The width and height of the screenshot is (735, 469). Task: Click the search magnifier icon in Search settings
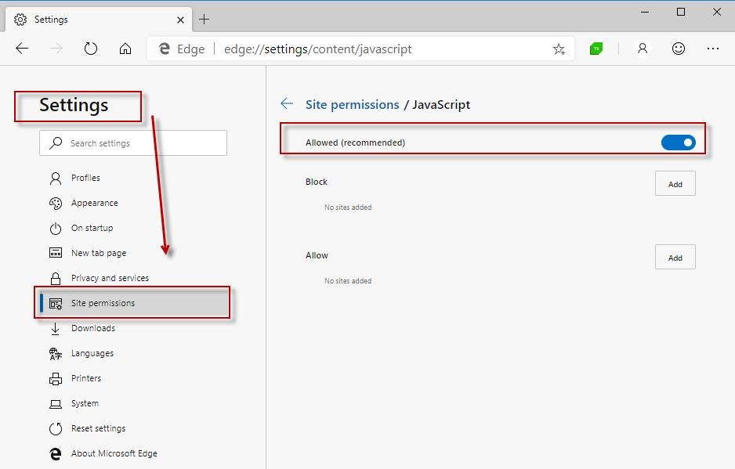pyautogui.click(x=56, y=143)
